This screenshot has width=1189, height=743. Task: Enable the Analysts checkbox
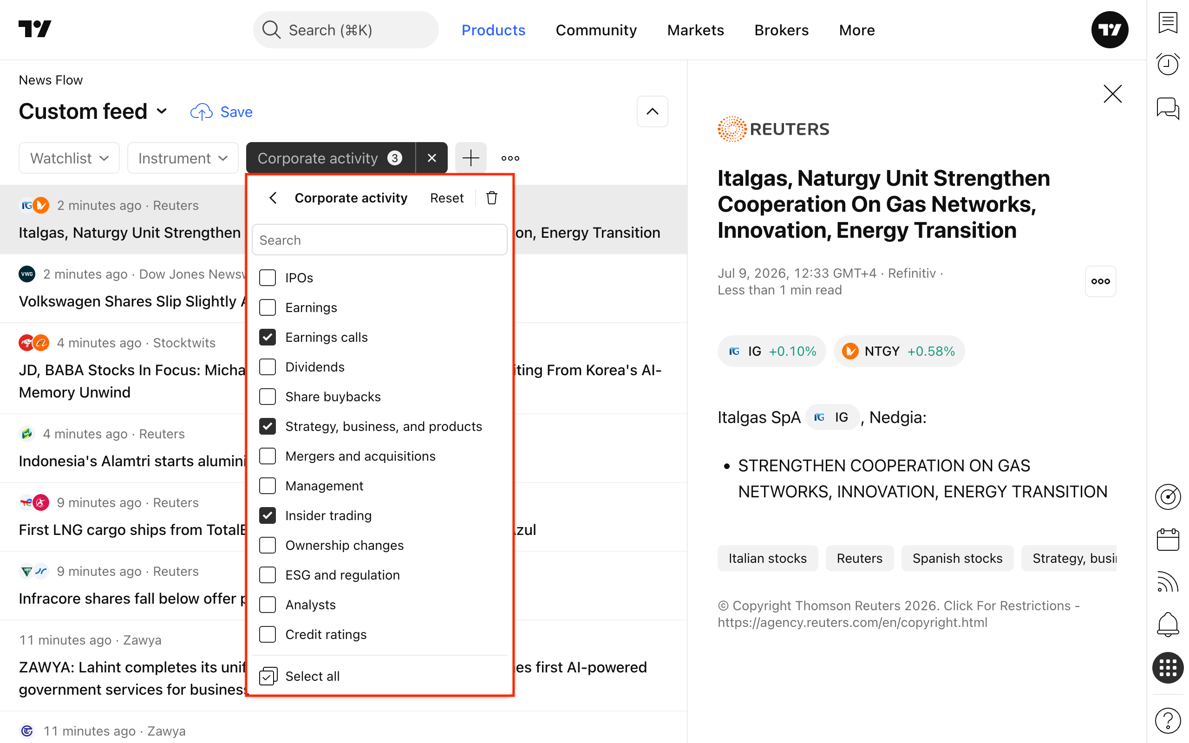[268, 605]
